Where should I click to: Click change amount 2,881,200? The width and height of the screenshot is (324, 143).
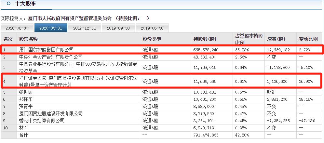(x=277, y=100)
